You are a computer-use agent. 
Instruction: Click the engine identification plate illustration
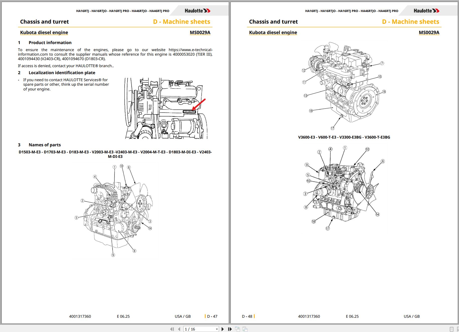click(x=166, y=108)
